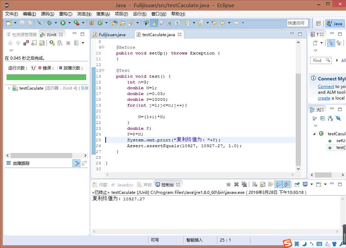Image resolution: width=346 pixels, height=248 pixels.
Task: Switch to the 包资源管理器 tab
Action: 22,34
